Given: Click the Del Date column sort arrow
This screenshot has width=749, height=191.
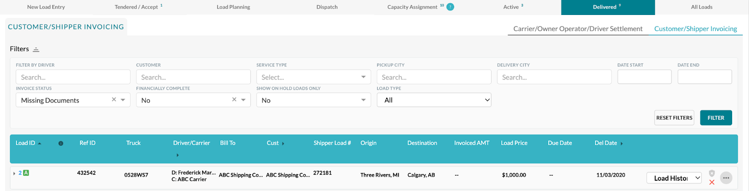Looking at the screenshot, I should (622, 144).
